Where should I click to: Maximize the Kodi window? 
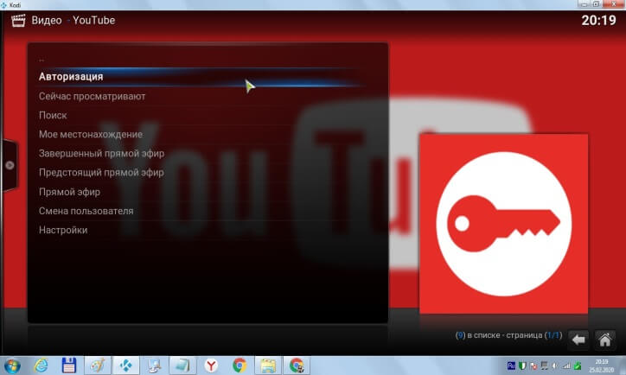596,4
